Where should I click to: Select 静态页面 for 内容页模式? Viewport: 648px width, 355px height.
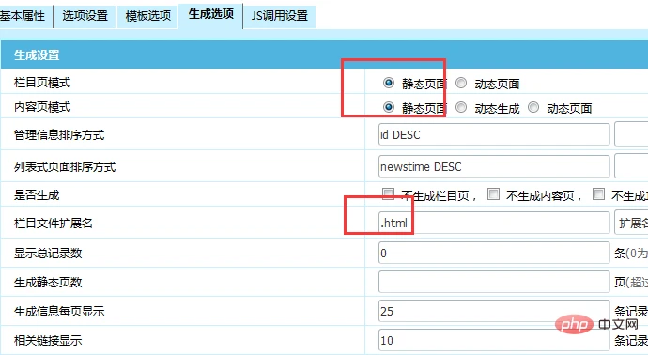coord(389,107)
